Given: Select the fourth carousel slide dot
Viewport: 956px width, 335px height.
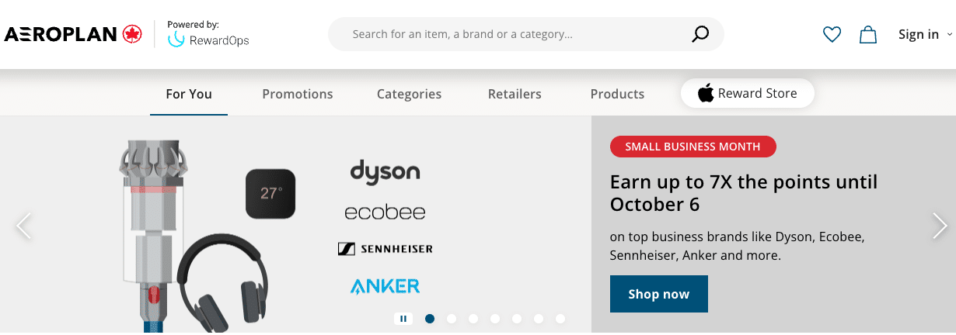Looking at the screenshot, I should coord(495,318).
